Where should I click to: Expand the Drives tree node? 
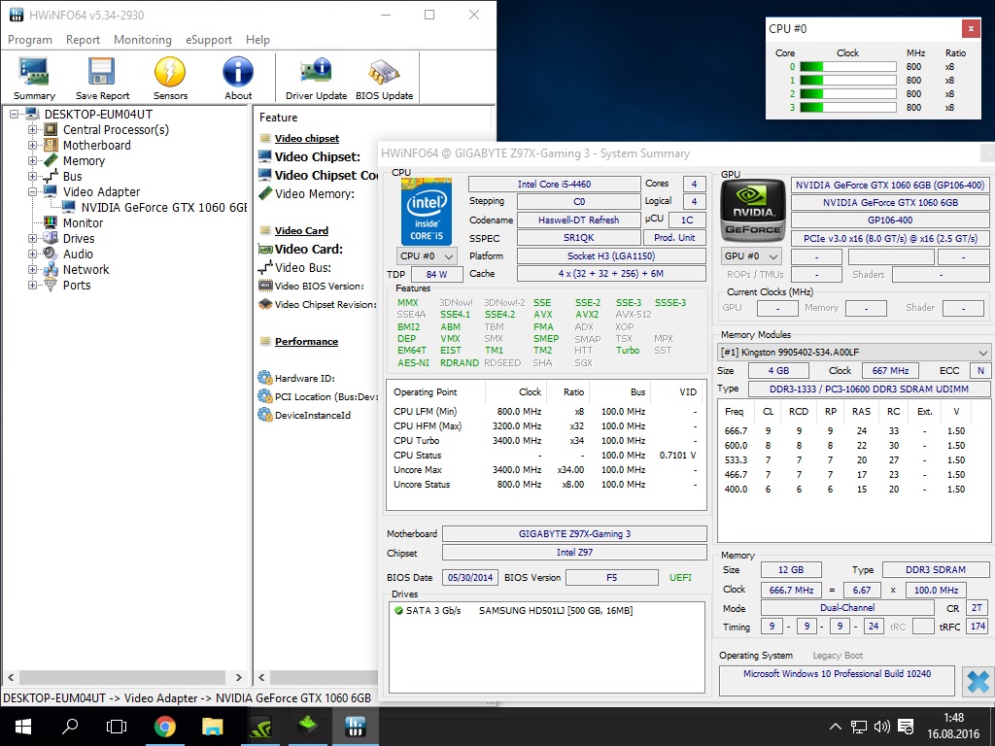(x=34, y=238)
